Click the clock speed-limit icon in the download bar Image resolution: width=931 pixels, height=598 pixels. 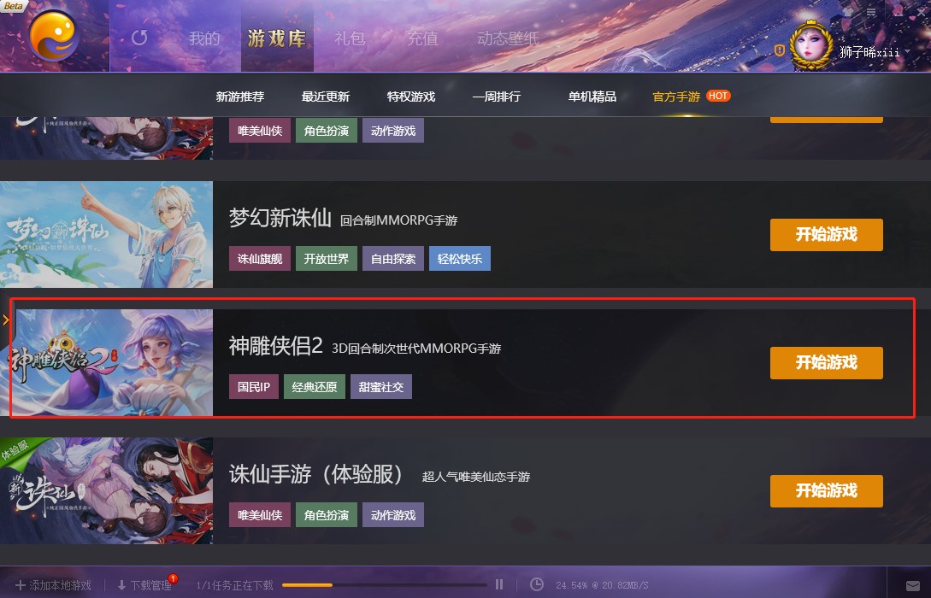pos(537,585)
